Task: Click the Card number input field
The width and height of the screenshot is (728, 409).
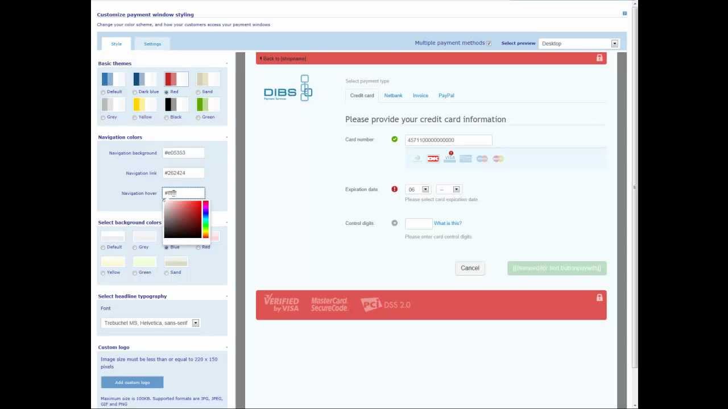Action: pos(448,140)
